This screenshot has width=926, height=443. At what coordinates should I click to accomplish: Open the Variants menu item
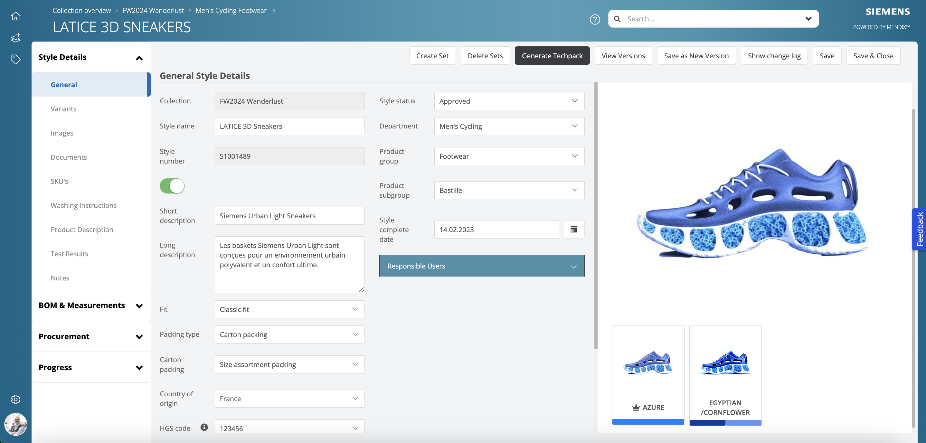tap(91, 108)
